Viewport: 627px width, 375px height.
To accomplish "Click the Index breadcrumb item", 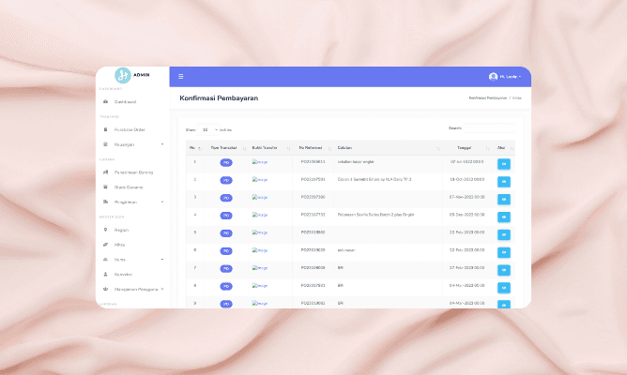I will pyautogui.click(x=517, y=97).
